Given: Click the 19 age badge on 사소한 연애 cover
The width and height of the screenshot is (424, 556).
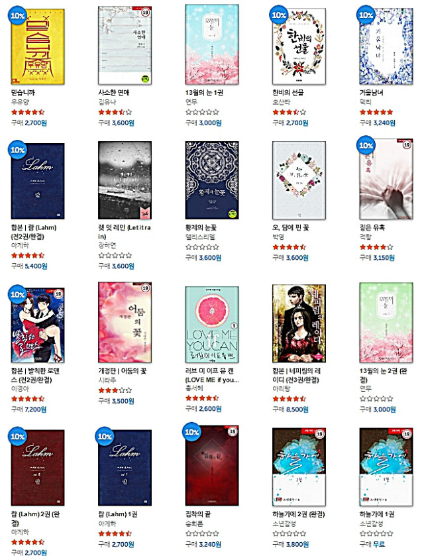Looking at the screenshot, I should pyautogui.click(x=145, y=13).
